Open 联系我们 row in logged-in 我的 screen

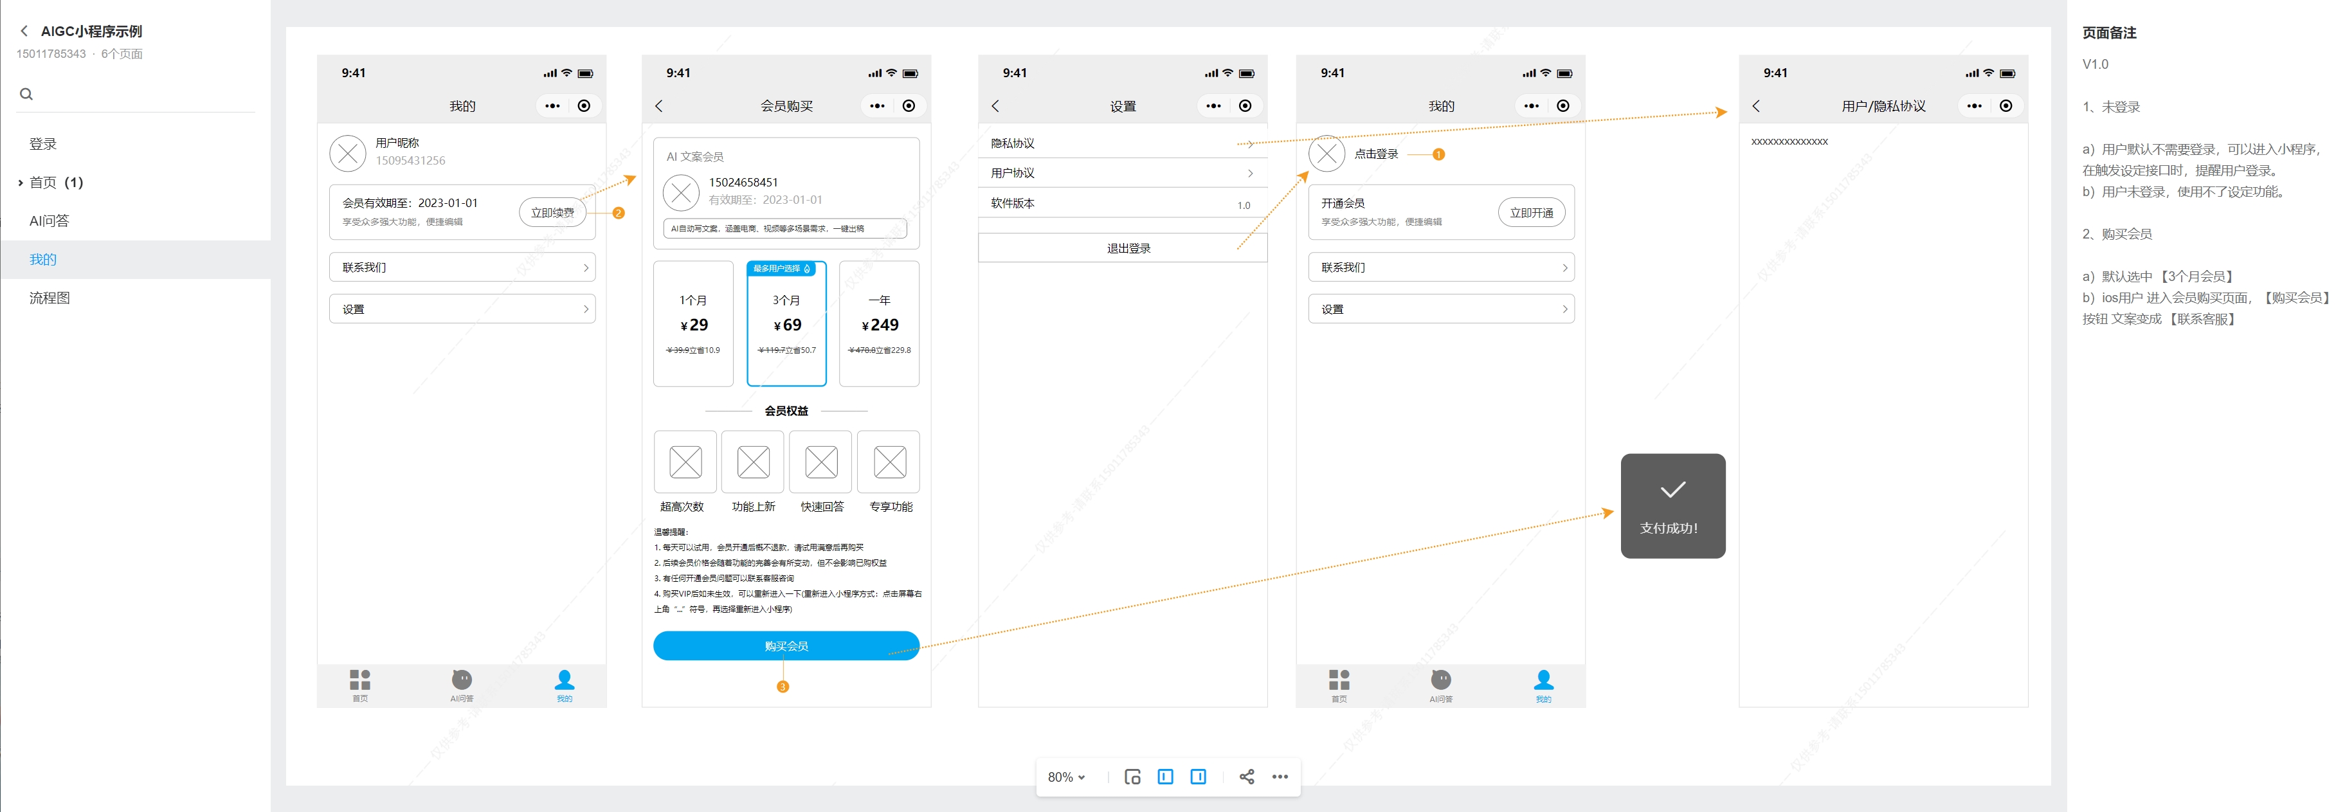462,267
